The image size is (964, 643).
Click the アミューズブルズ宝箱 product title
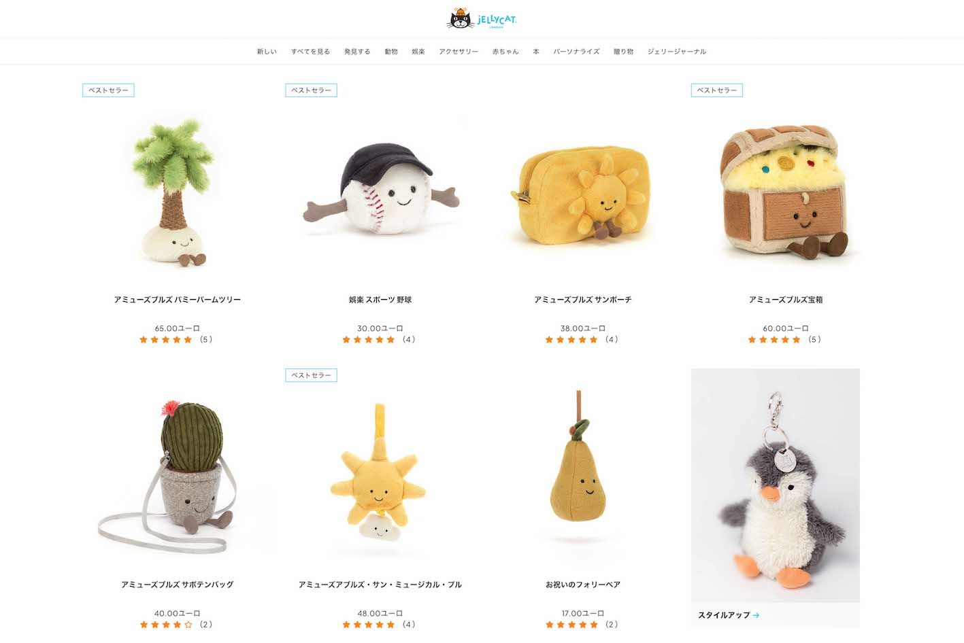coord(786,300)
